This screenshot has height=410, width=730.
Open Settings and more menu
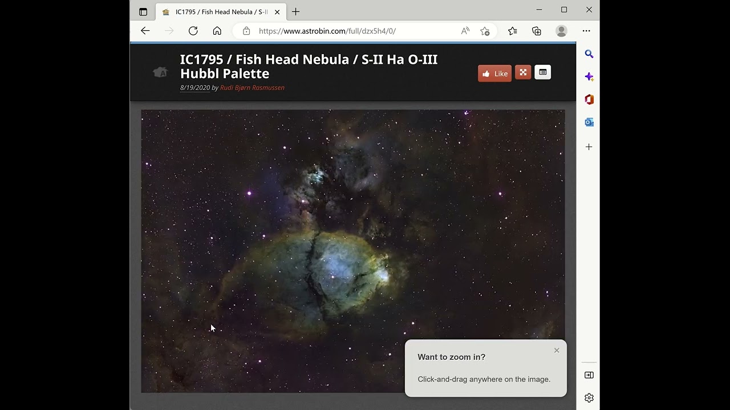click(586, 31)
